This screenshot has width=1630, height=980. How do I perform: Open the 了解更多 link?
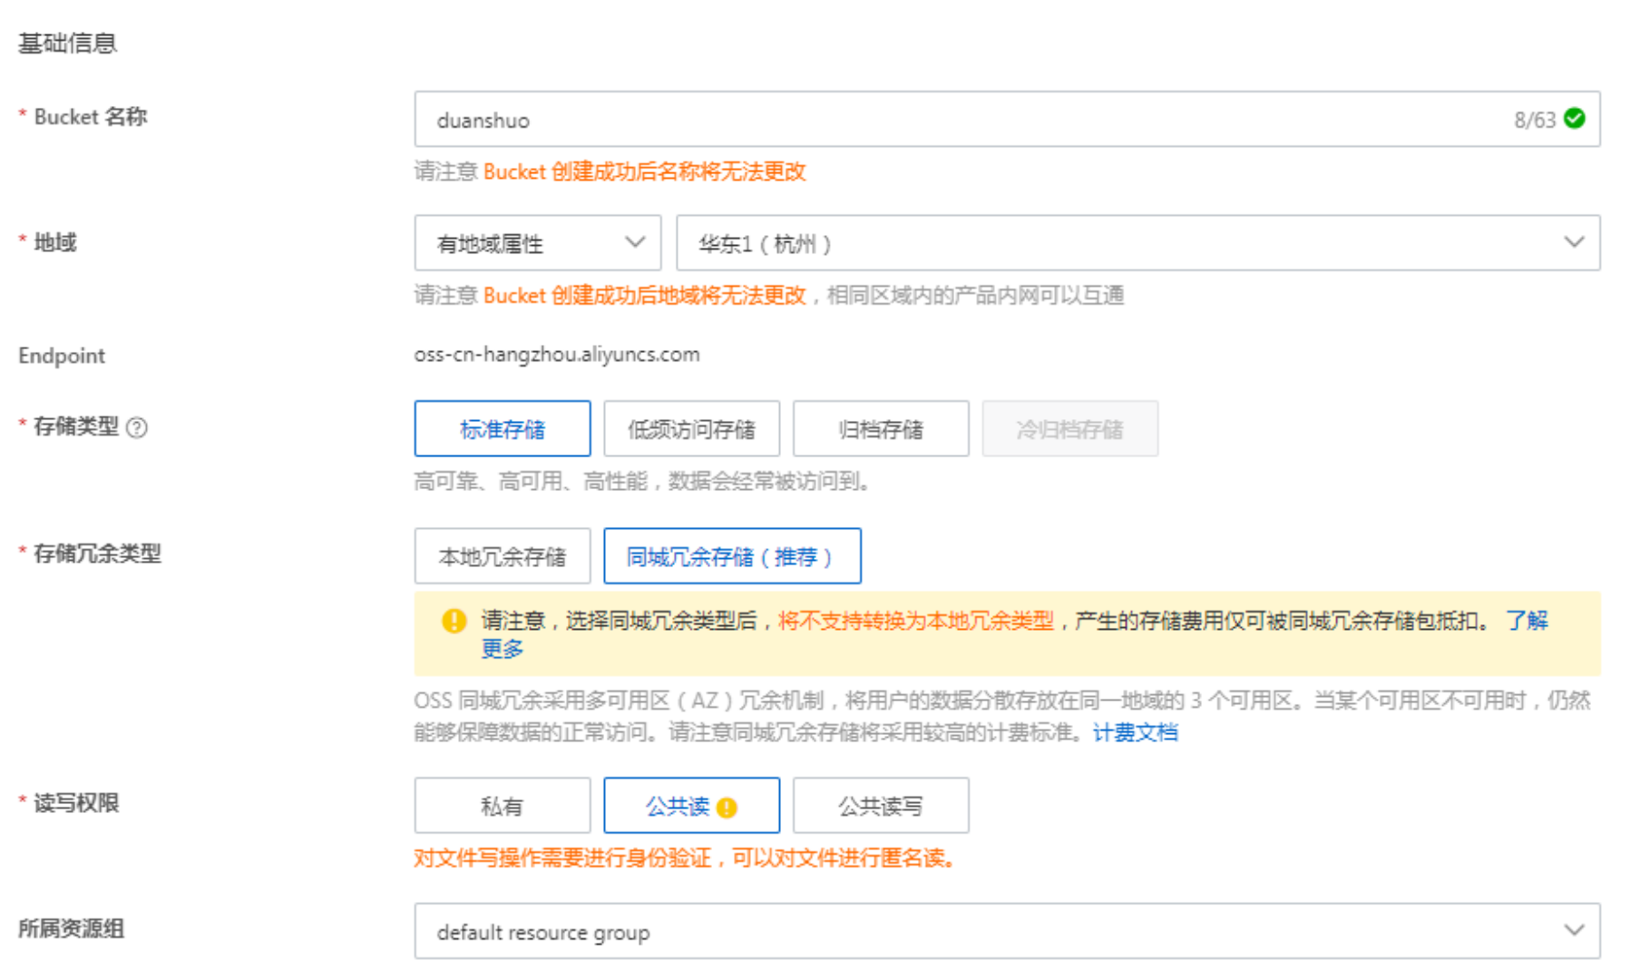(1528, 621)
